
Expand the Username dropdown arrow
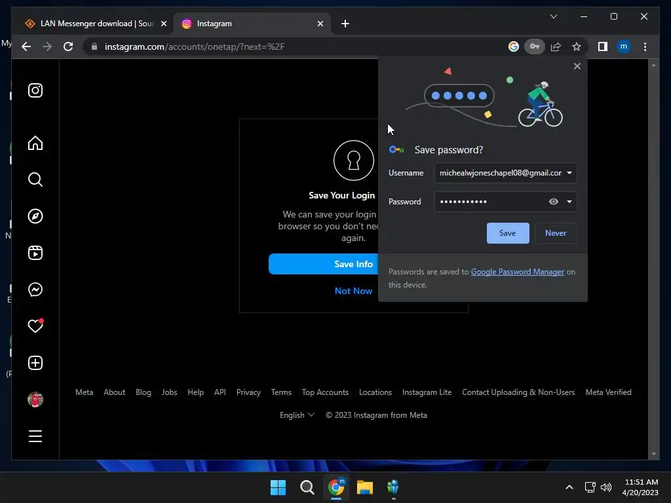click(569, 173)
